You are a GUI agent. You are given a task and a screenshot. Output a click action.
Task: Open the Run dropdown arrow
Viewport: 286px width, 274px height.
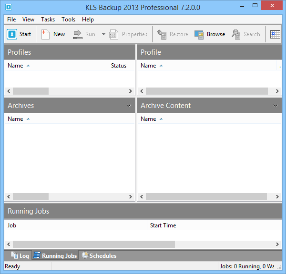coord(103,34)
